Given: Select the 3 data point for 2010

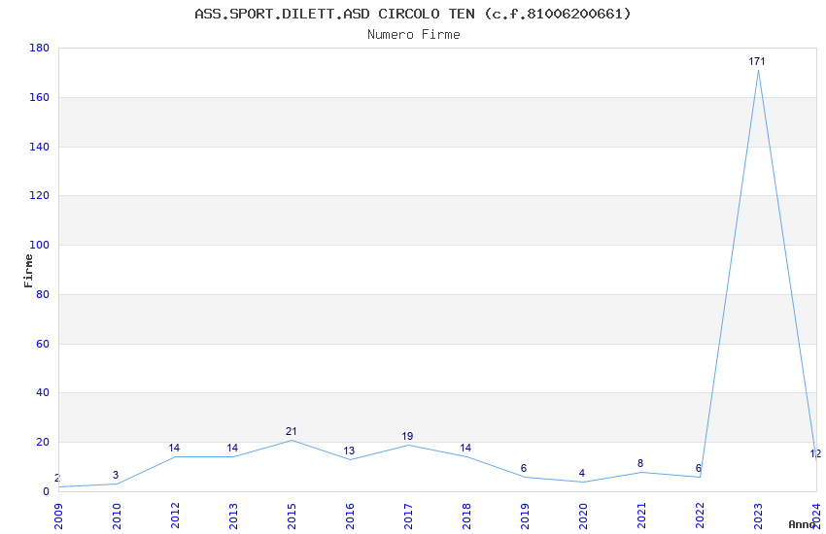Looking at the screenshot, I should (117, 484).
